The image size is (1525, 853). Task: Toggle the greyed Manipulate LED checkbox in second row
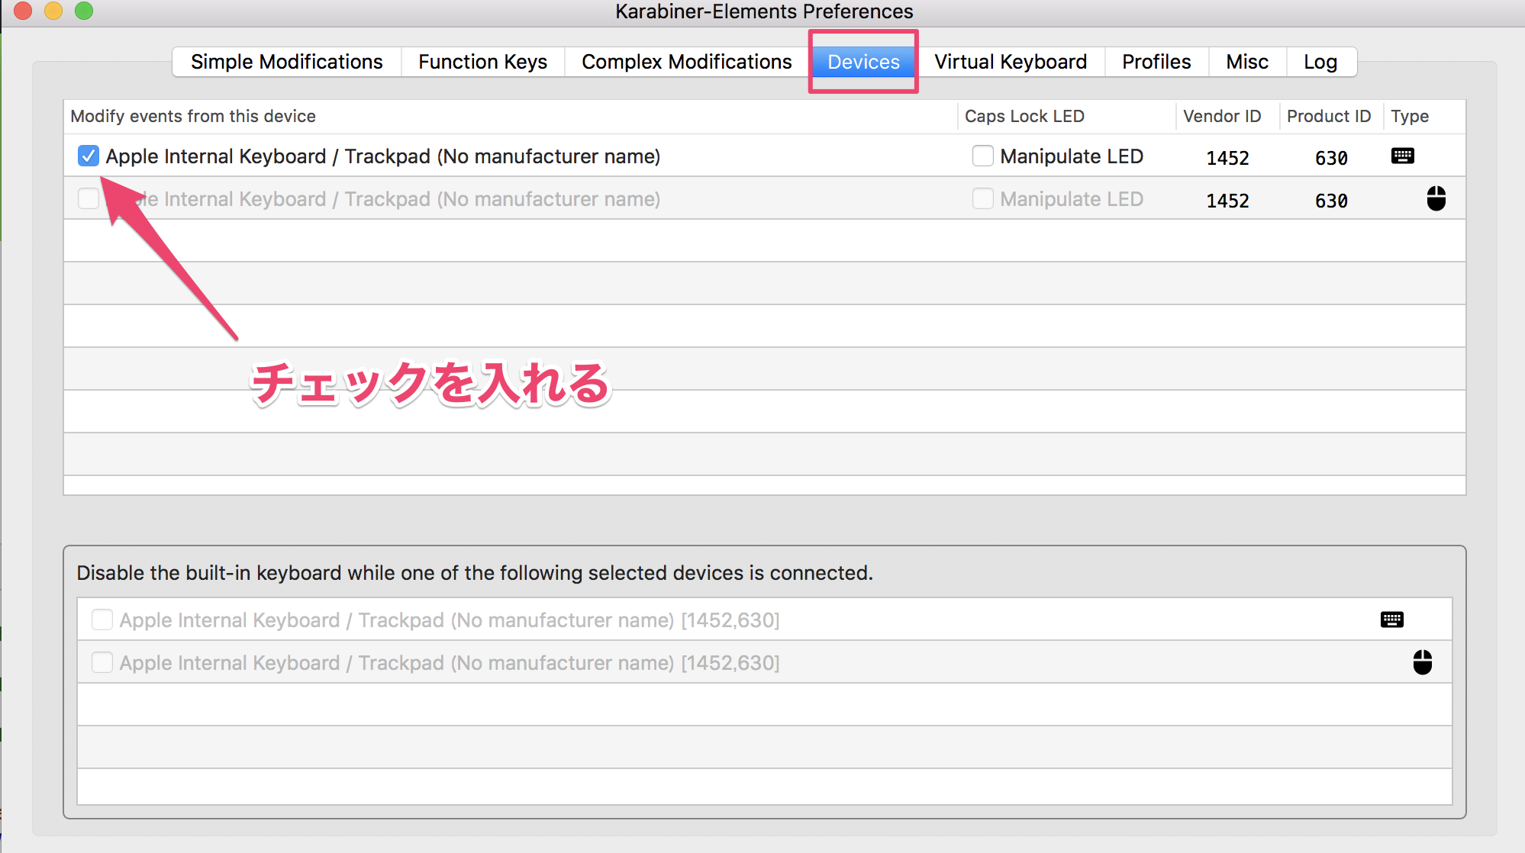point(982,199)
